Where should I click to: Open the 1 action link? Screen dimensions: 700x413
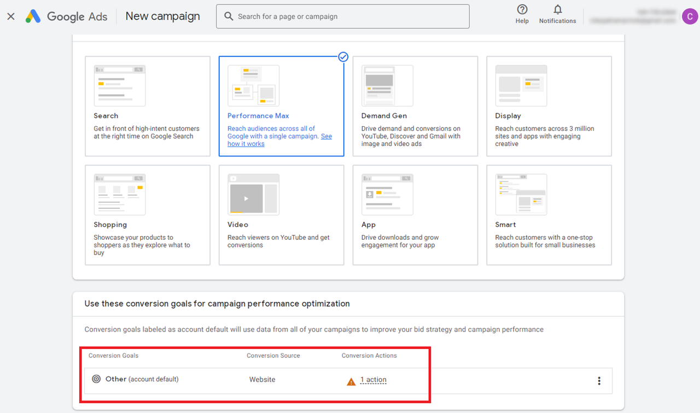[374, 380]
